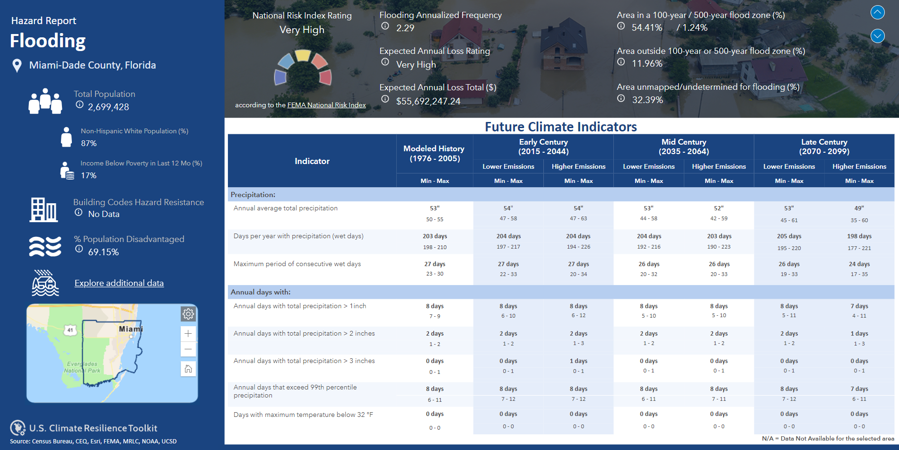The image size is (899, 450).
Task: Click the Late Century column header
Action: 824,147
